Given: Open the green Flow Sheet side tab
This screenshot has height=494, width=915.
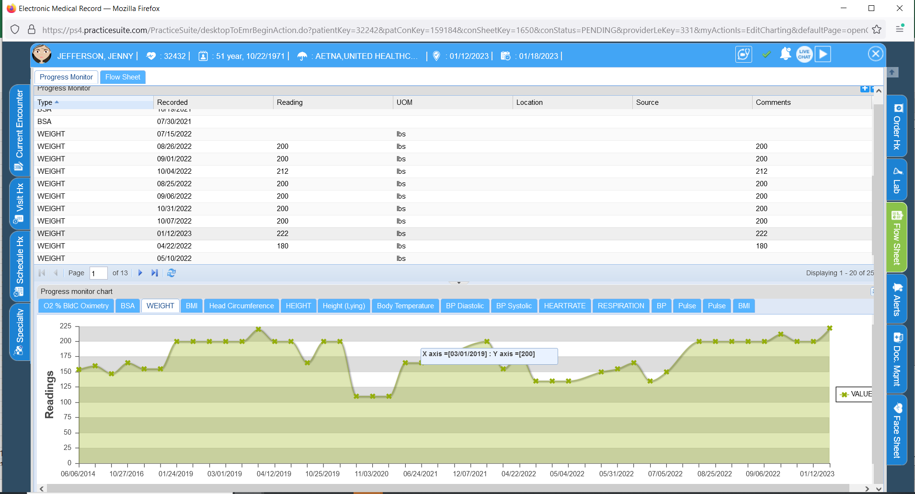Looking at the screenshot, I should pyautogui.click(x=897, y=237).
